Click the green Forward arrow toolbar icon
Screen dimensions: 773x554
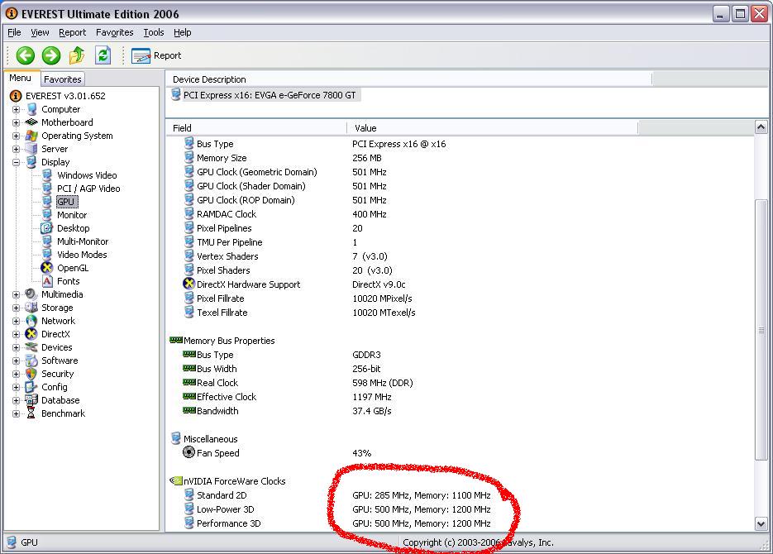[x=51, y=55]
